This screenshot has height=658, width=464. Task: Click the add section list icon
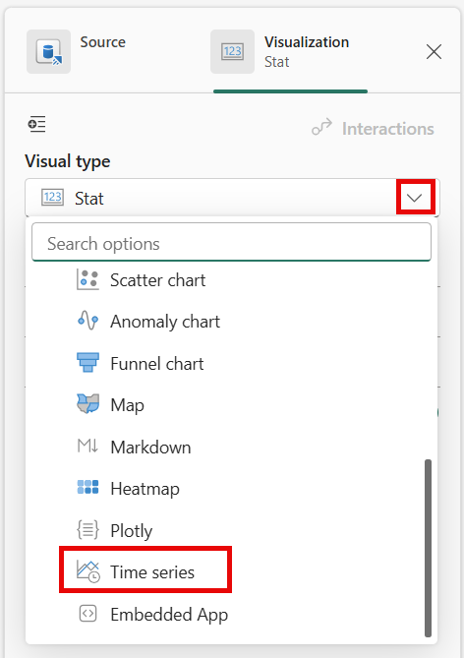pos(37,124)
